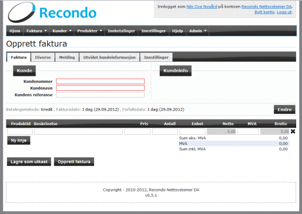Click the Opprett faktura page heading
This screenshot has height=214, width=302.
point(37,44)
